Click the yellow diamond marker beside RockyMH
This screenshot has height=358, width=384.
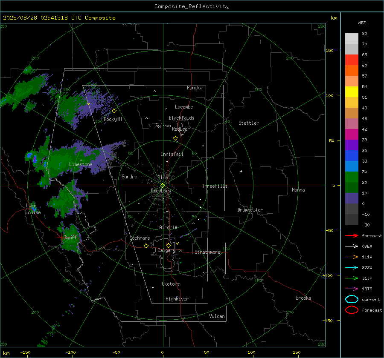point(114,111)
